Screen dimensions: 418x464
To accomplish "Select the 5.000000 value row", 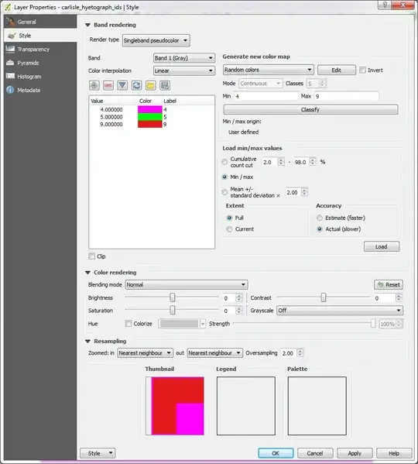I will (x=152, y=117).
